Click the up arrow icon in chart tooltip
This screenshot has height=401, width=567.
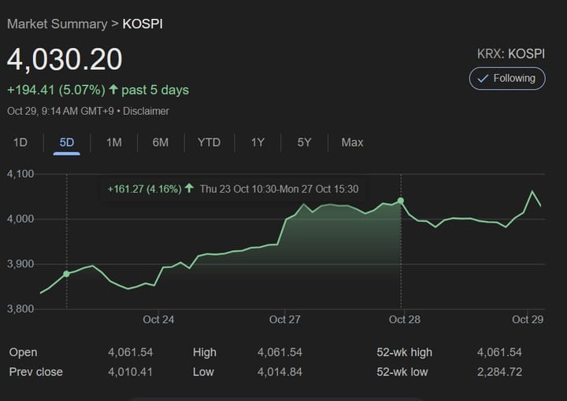(x=189, y=188)
